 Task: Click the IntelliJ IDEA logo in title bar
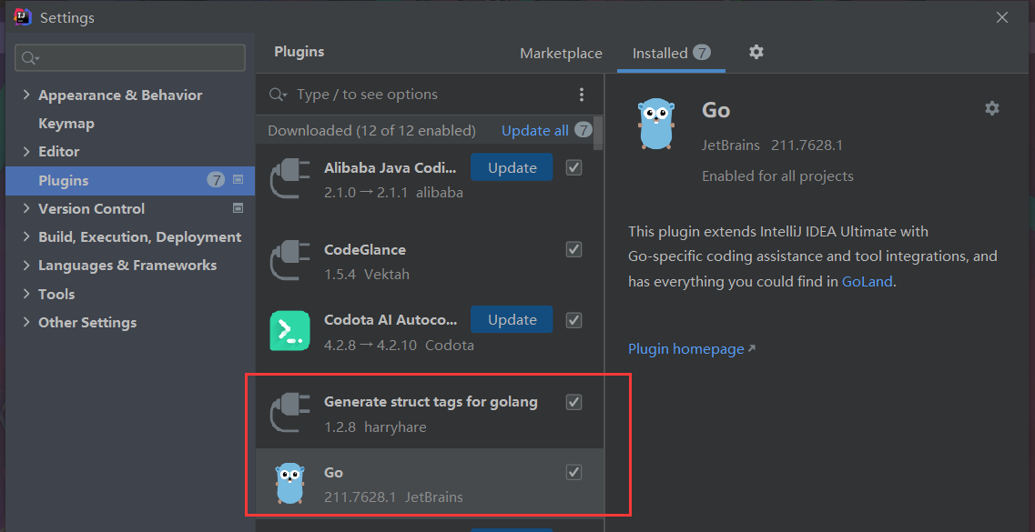(x=23, y=17)
